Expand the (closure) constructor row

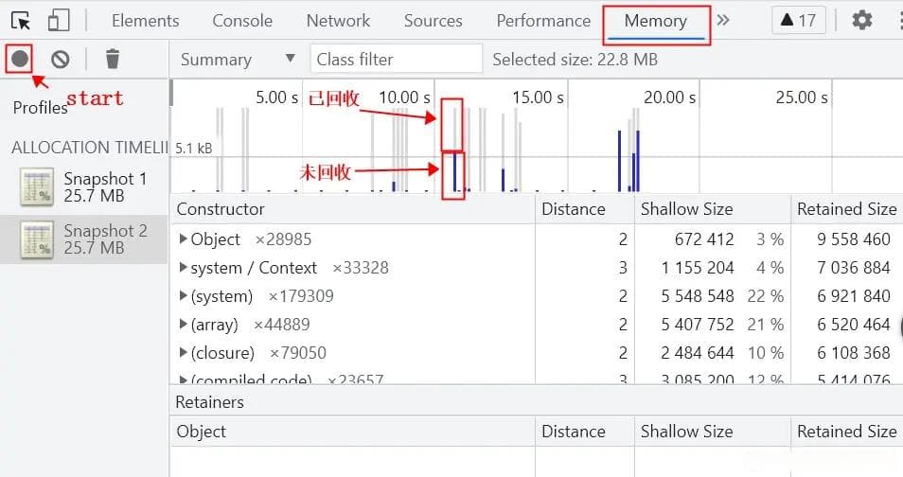point(184,353)
